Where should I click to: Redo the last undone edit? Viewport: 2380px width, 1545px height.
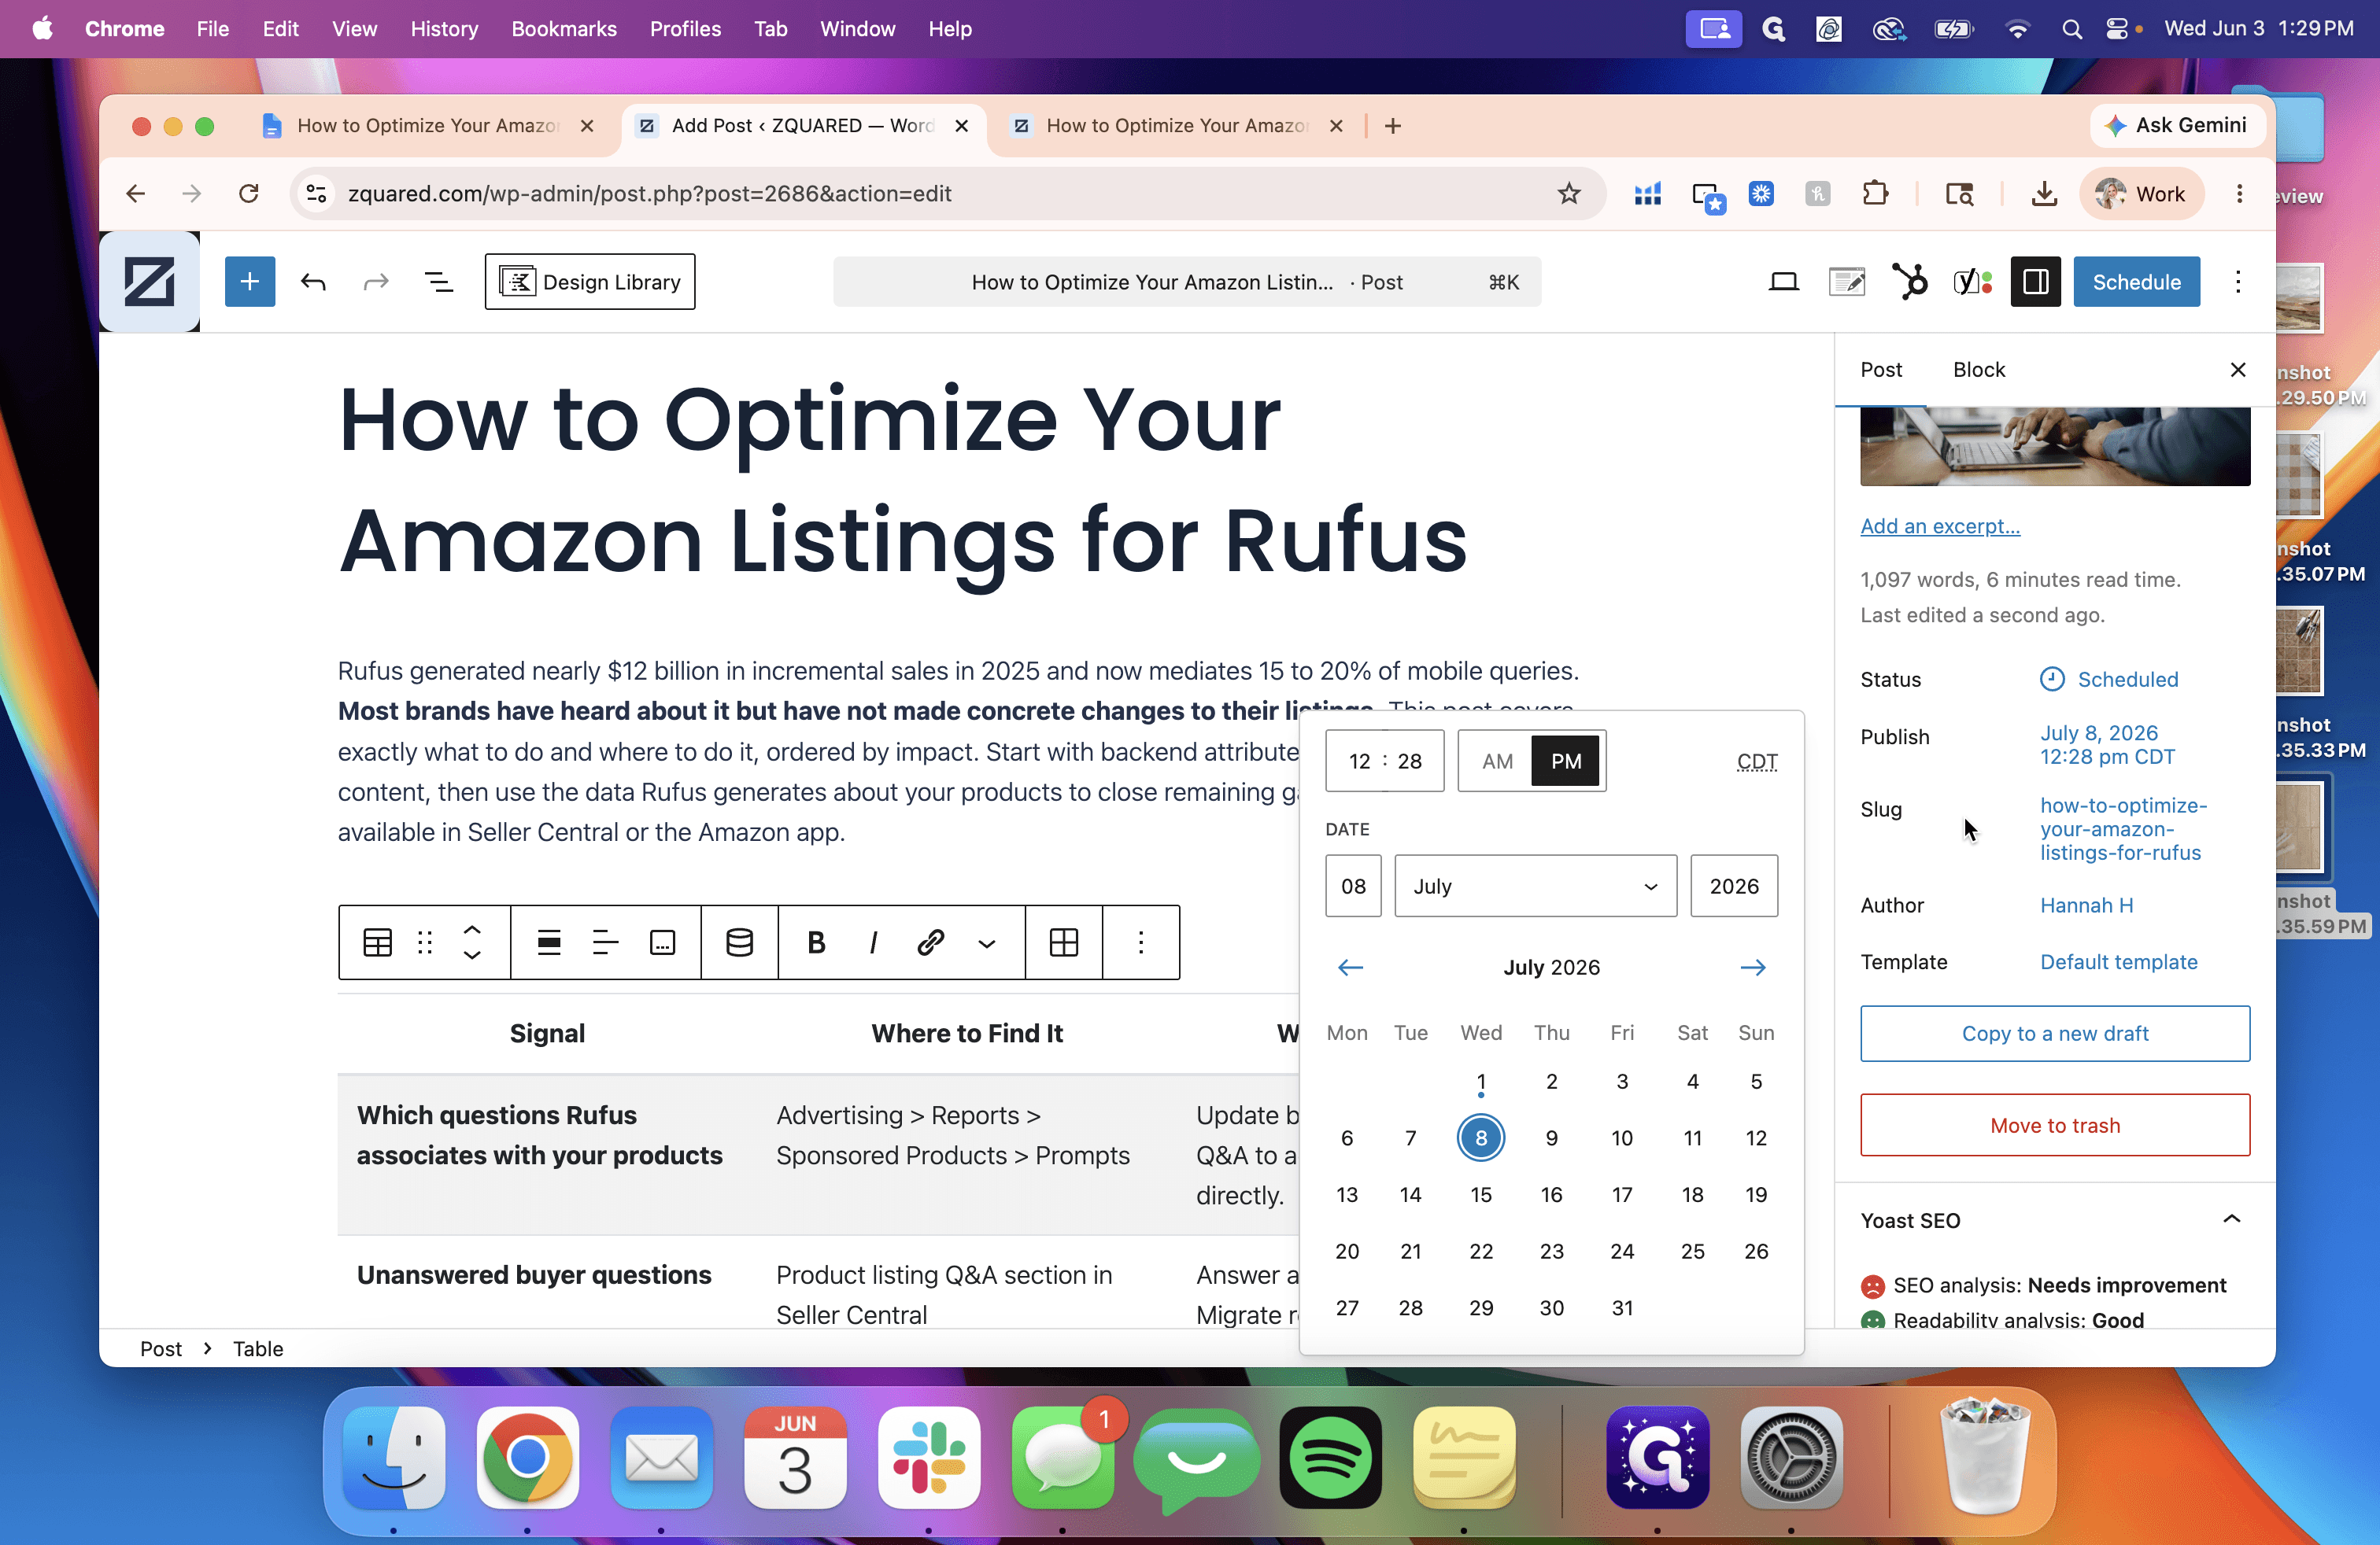pyautogui.click(x=375, y=282)
